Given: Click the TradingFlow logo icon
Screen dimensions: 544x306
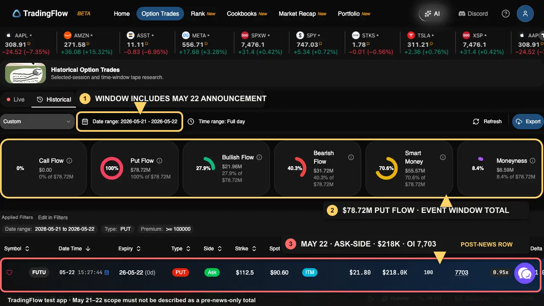Looking at the screenshot, I should (17, 14).
